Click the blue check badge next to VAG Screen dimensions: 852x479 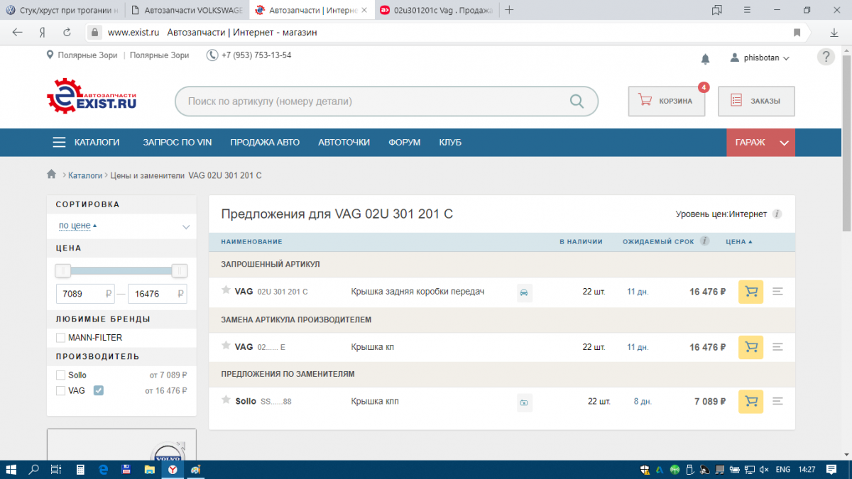[99, 390]
